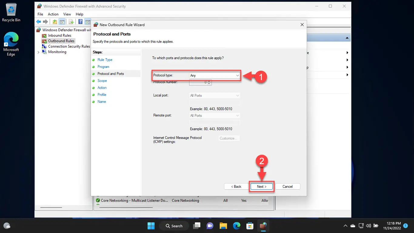414x233 pixels.
Task: Click the Remote port text input field
Action: [215, 123]
